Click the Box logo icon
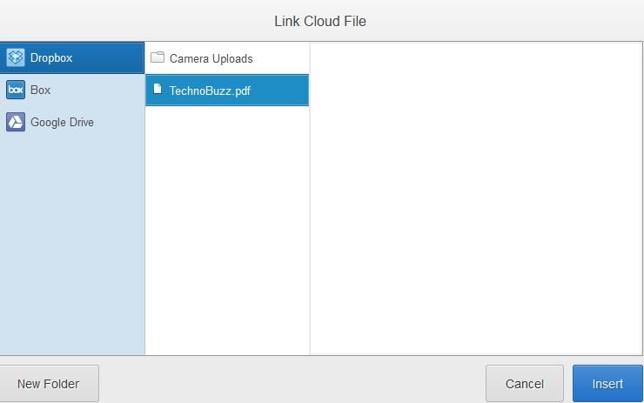Screen dimensions: 644x403 (x=16, y=90)
